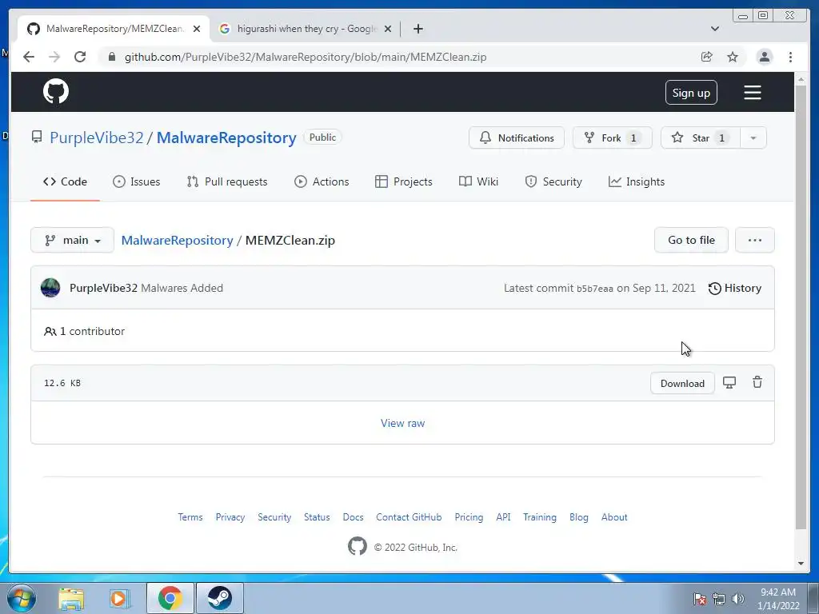
Task: Open the MalwareRepository title link
Action: [x=226, y=138]
